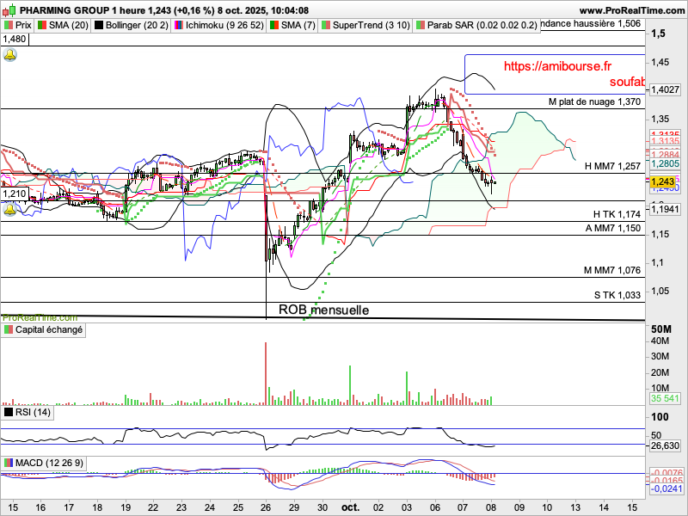Click the -0,0241 MACD value tag

coord(666,488)
